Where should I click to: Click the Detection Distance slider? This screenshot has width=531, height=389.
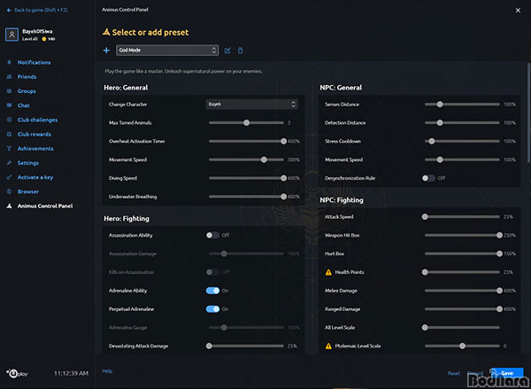462,123
